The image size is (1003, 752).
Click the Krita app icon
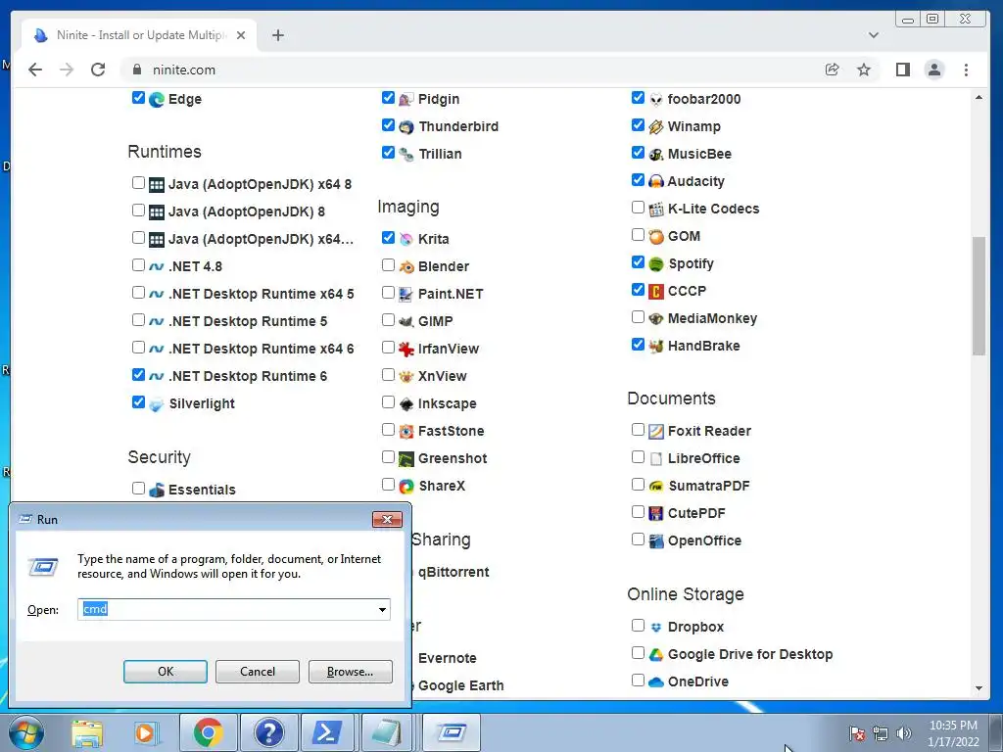(406, 239)
